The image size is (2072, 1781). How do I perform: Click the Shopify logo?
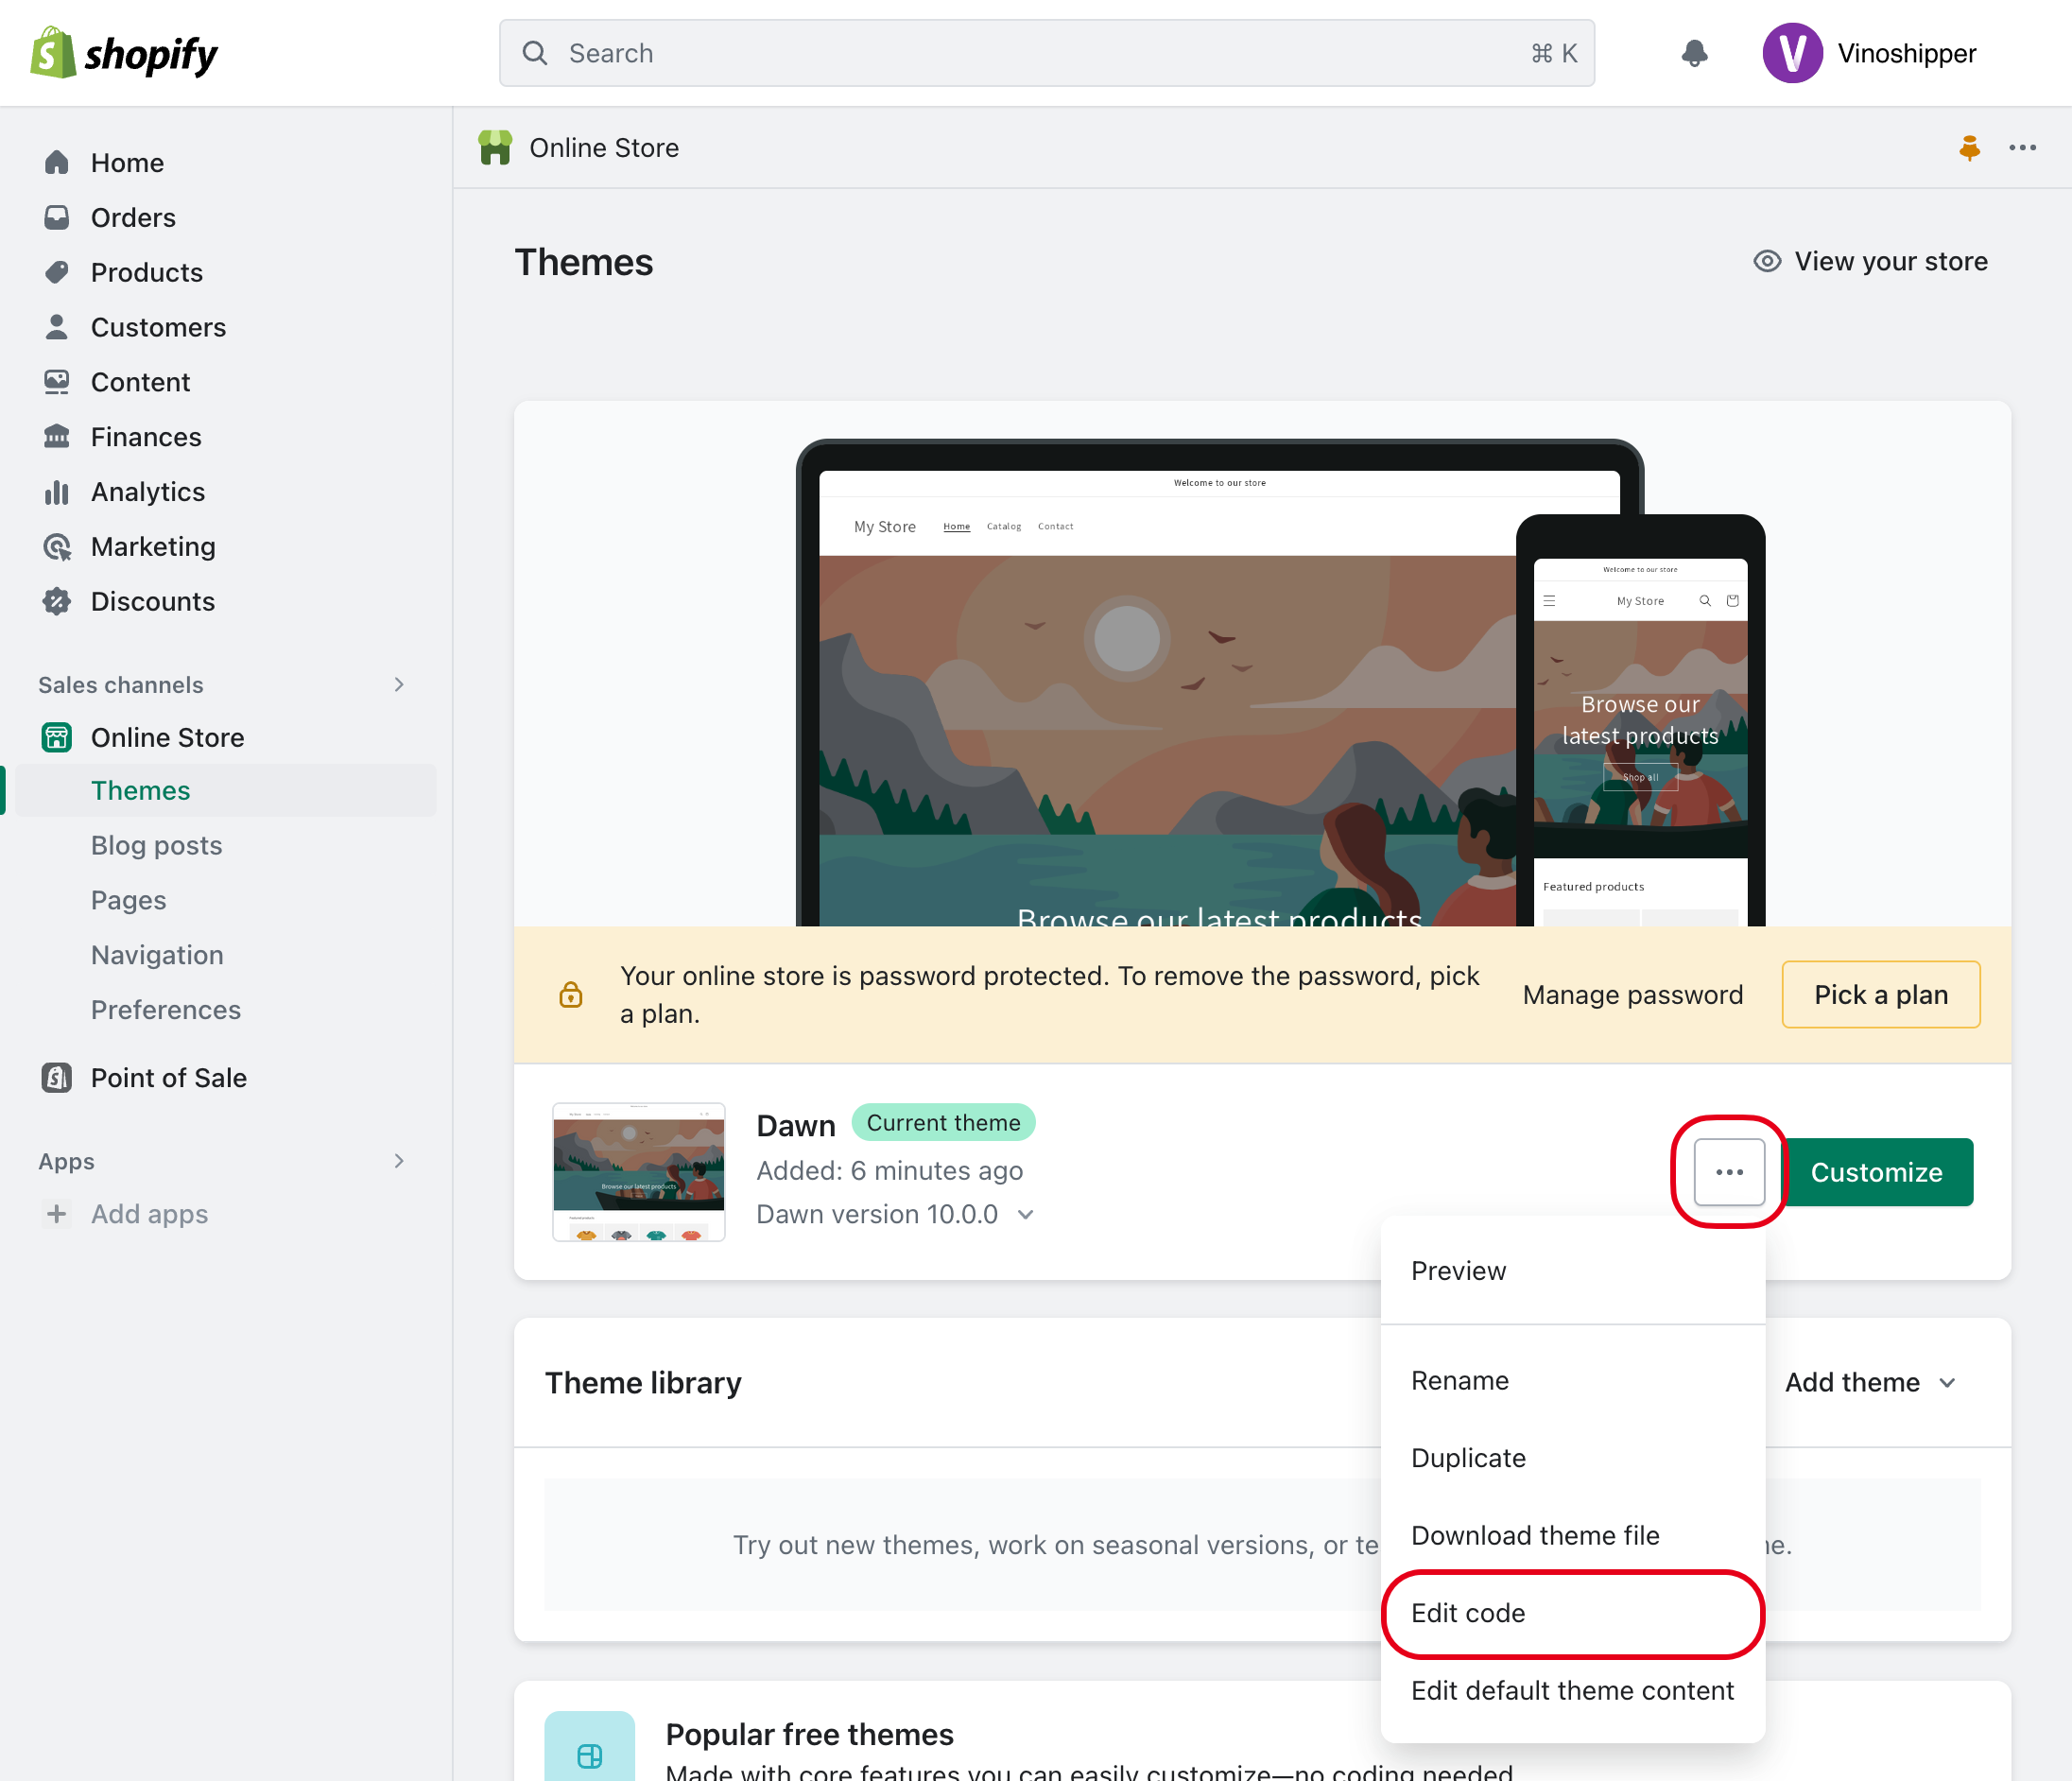pyautogui.click(x=124, y=53)
